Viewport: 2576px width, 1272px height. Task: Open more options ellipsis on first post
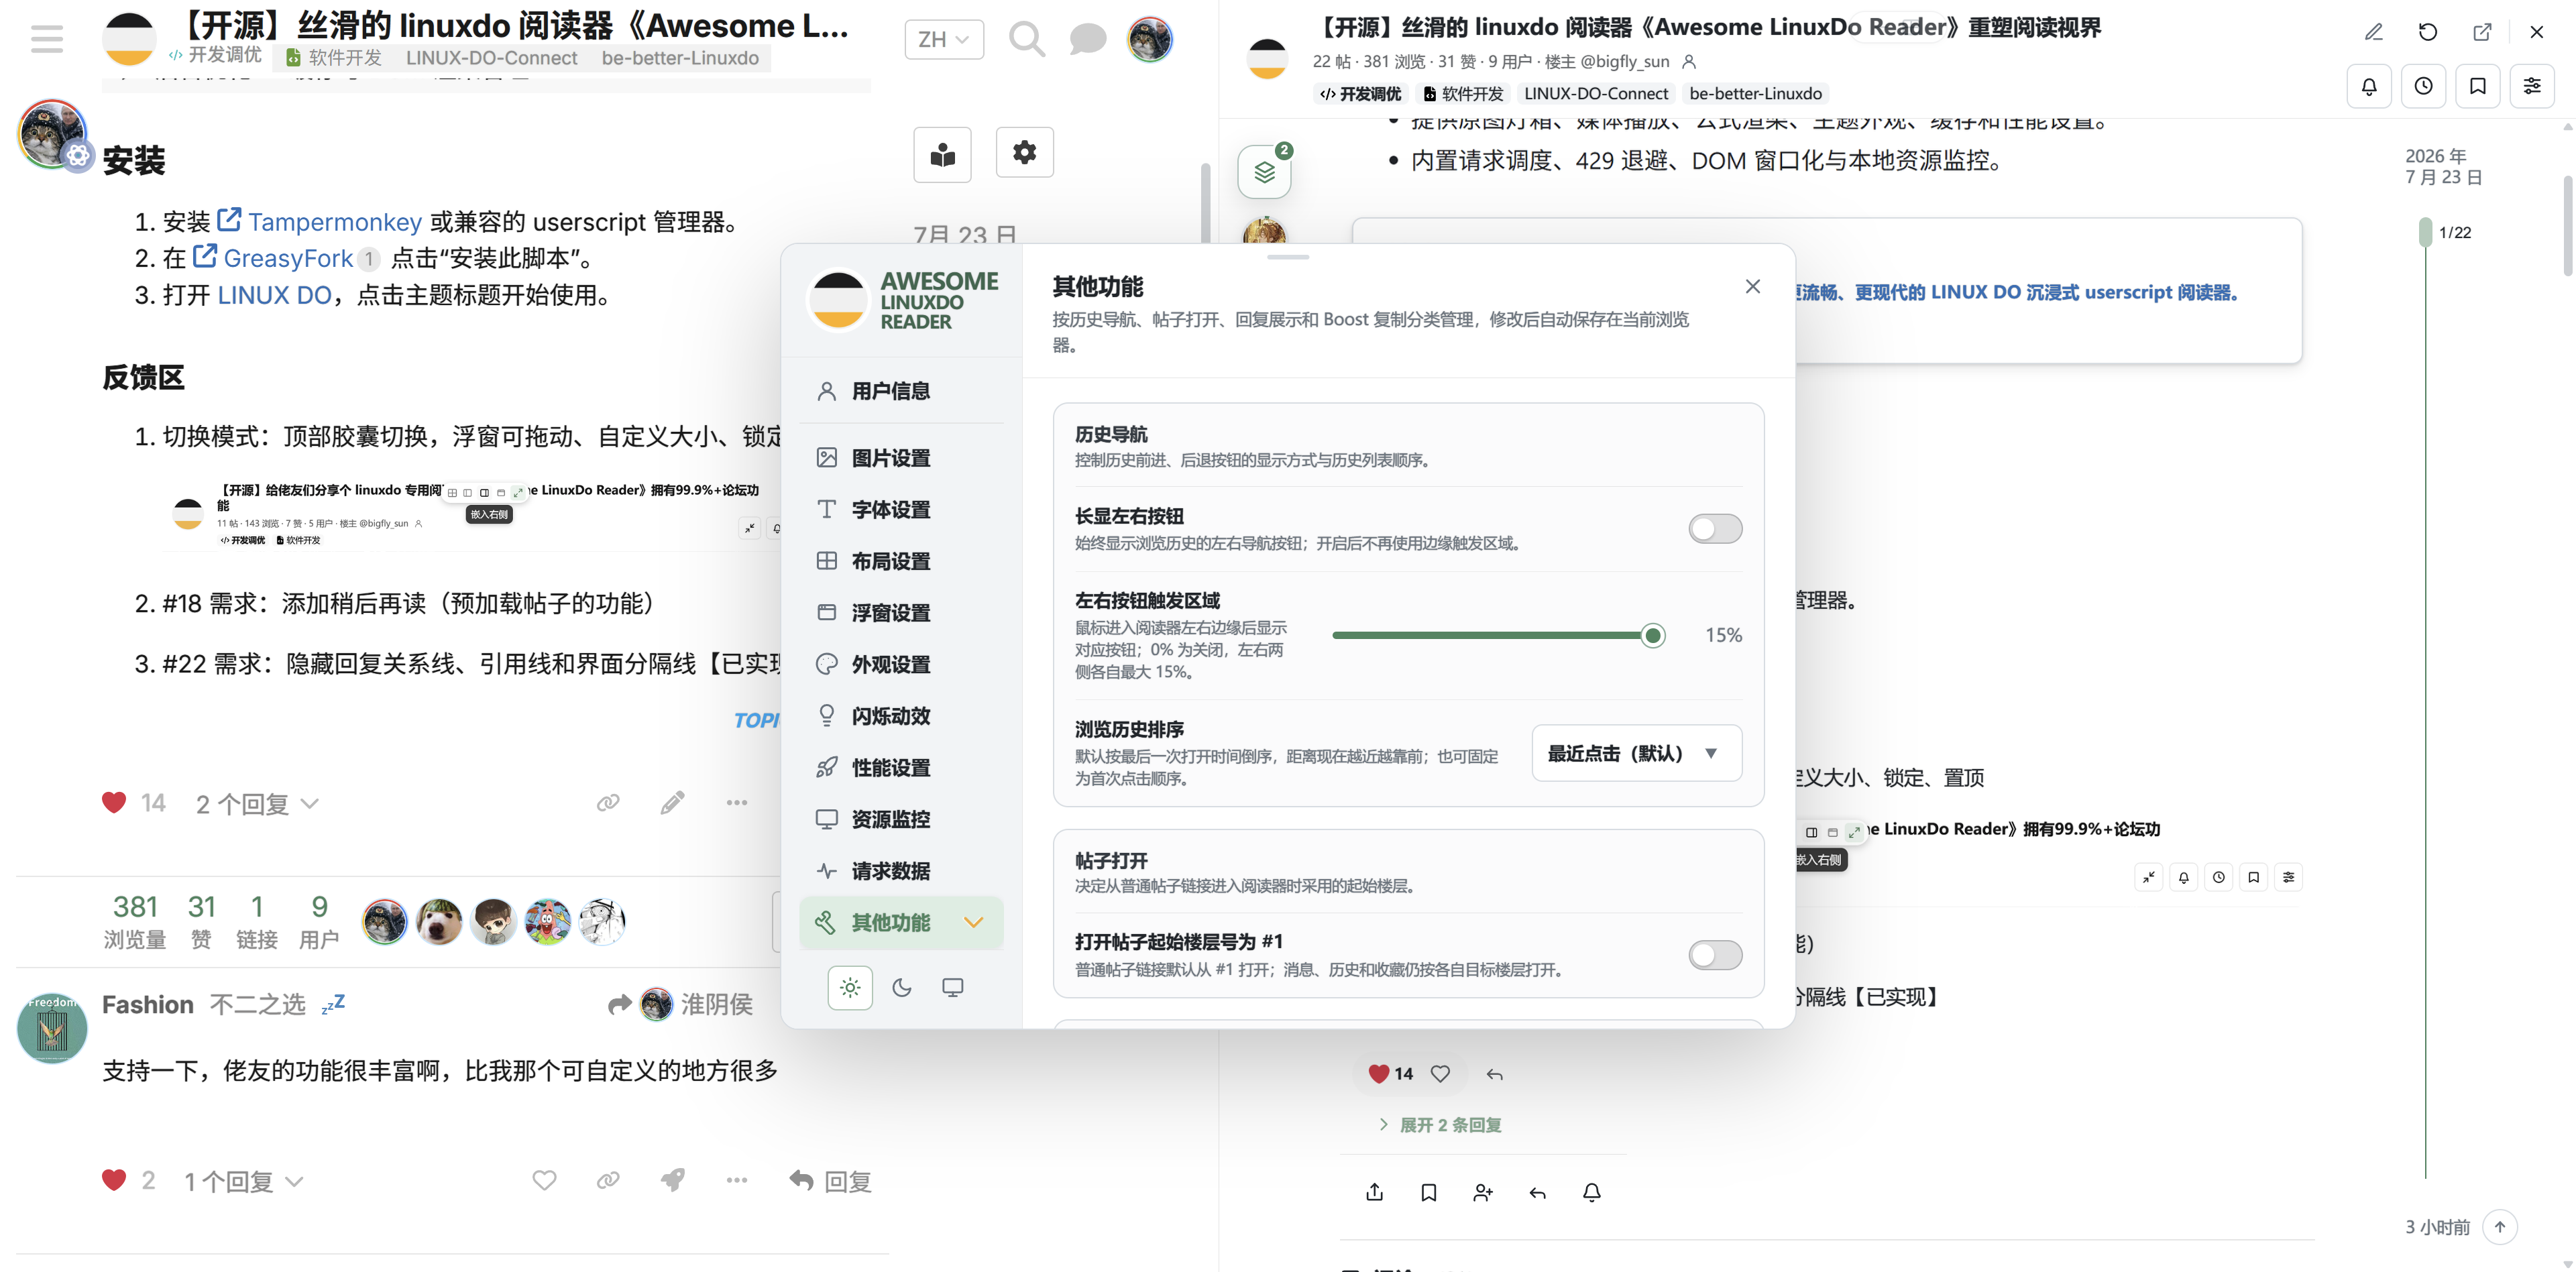737,803
